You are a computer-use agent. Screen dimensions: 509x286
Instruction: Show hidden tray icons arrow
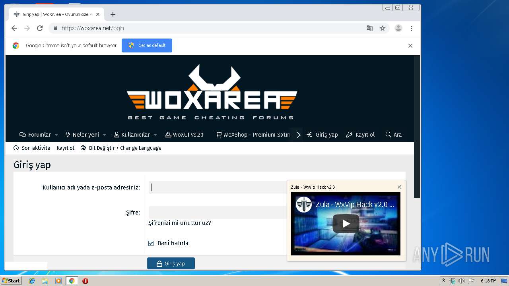(443, 281)
